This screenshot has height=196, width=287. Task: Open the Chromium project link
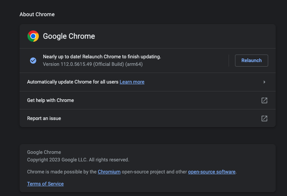point(109,172)
